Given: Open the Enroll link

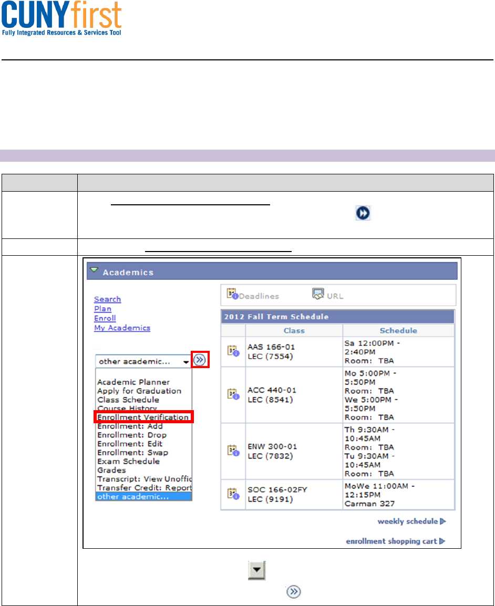Looking at the screenshot, I should pos(105,318).
